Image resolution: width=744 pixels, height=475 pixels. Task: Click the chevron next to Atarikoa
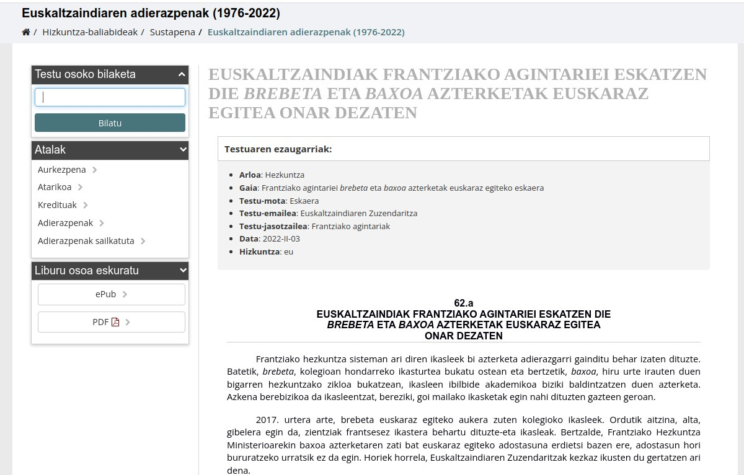81,188
